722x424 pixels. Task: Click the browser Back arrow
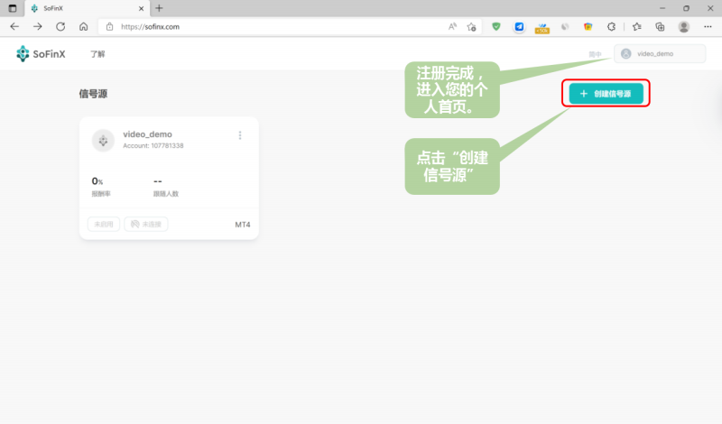point(14,27)
